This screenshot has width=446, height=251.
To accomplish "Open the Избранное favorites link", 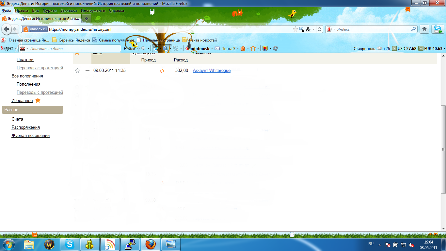I will click(22, 101).
